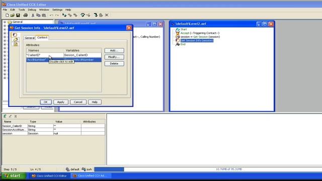This screenshot has height=181, width=322.
Task: Switch to the General tab in dialog
Action: point(30,38)
